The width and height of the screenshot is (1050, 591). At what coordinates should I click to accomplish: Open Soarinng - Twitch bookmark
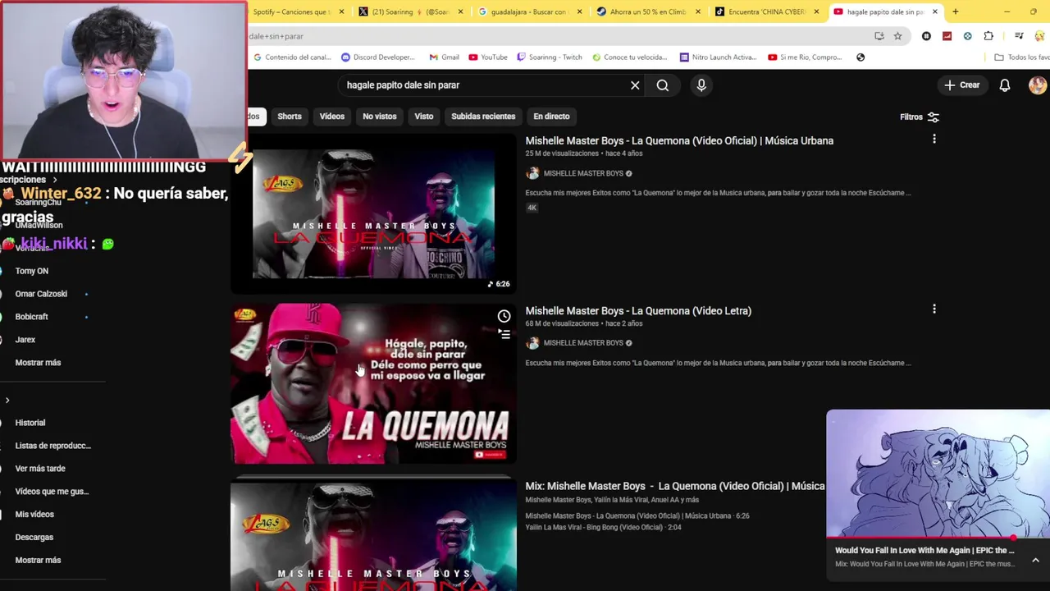(x=549, y=57)
